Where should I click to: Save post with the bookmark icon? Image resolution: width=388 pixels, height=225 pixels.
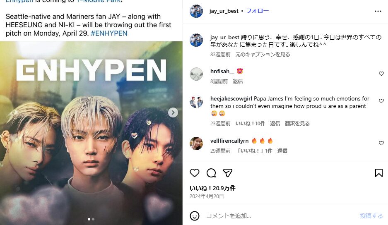click(378, 173)
